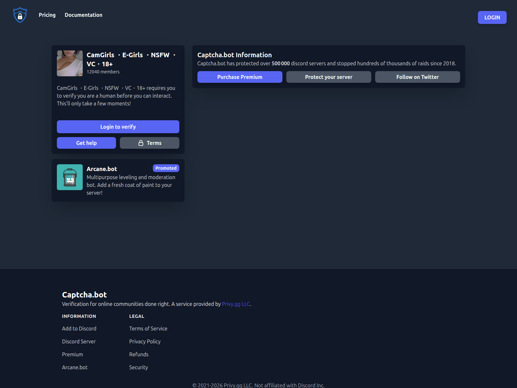Click Protect your server button
The image size is (517, 388).
pos(329,77)
